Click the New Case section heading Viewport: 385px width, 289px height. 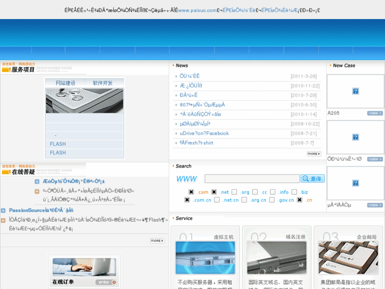coord(344,65)
